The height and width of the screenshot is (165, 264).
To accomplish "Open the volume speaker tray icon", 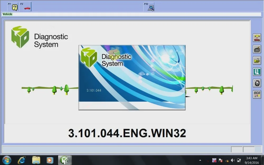I will [x=233, y=160].
